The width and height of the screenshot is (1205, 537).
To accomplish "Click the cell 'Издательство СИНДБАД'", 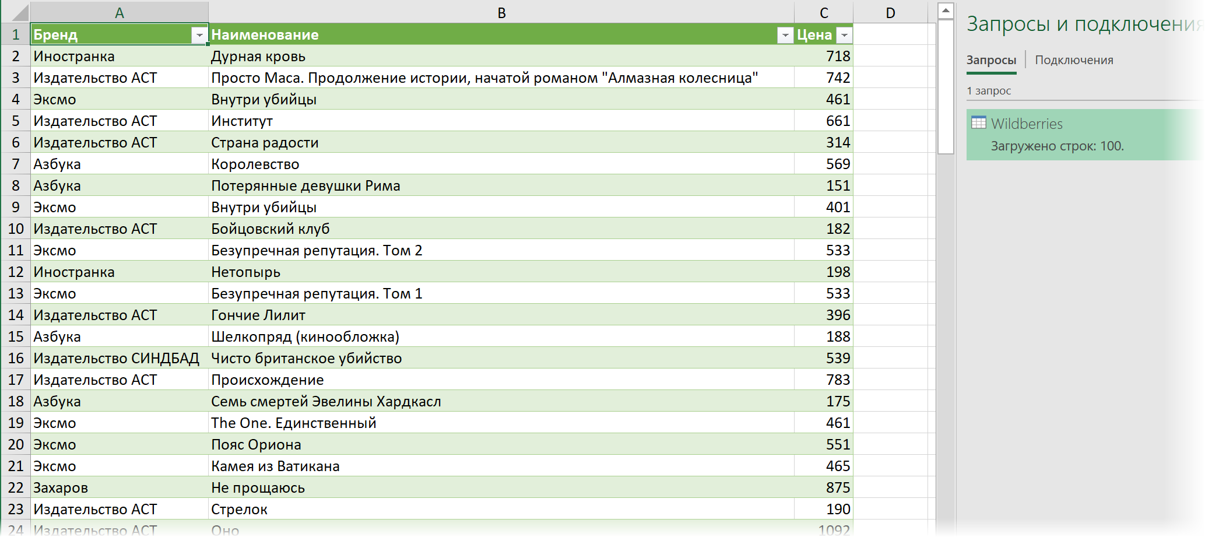I will point(120,358).
